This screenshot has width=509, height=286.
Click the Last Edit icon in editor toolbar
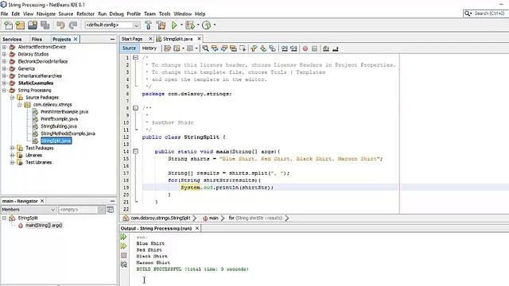[x=167, y=48]
